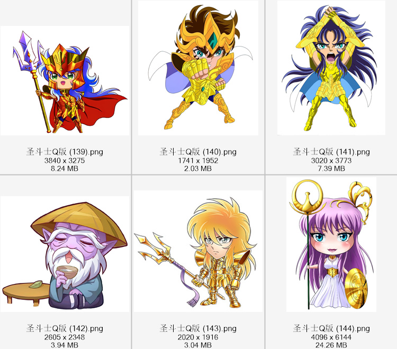Viewport: 397px width, 349px height.
Task: Click the 3020 x 3773 dimensions text
Action: (331, 161)
